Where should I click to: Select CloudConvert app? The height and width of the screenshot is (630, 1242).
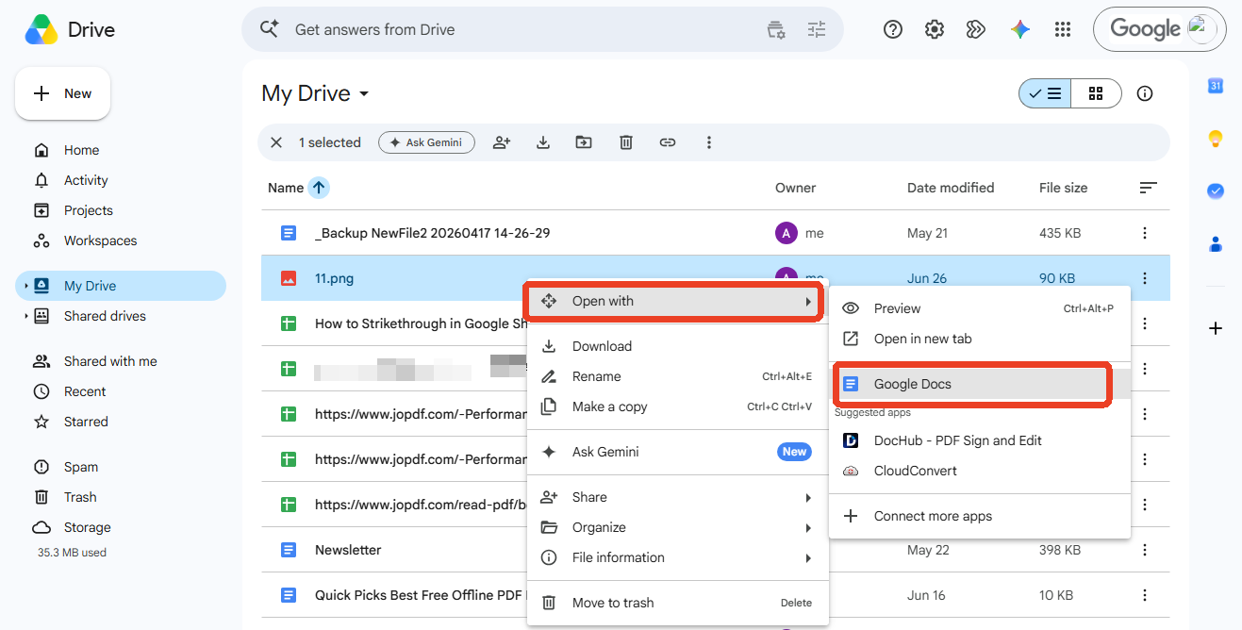click(980, 471)
